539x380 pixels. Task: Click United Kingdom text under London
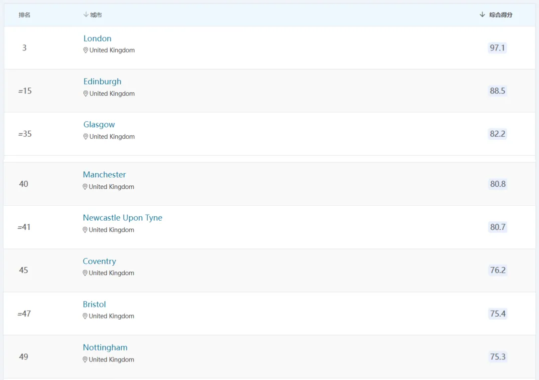pyautogui.click(x=112, y=50)
